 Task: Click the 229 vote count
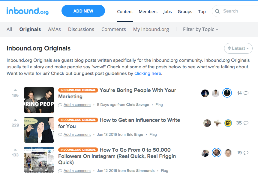(x=15, y=125)
